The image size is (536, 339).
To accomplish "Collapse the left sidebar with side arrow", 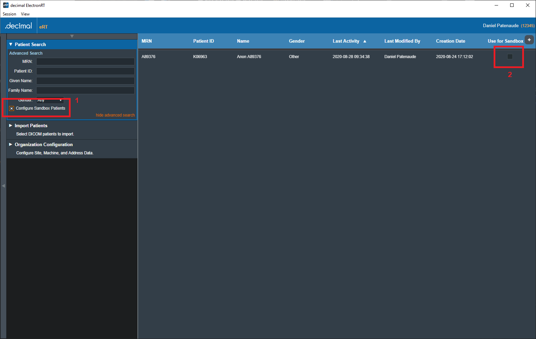I will pos(3,186).
